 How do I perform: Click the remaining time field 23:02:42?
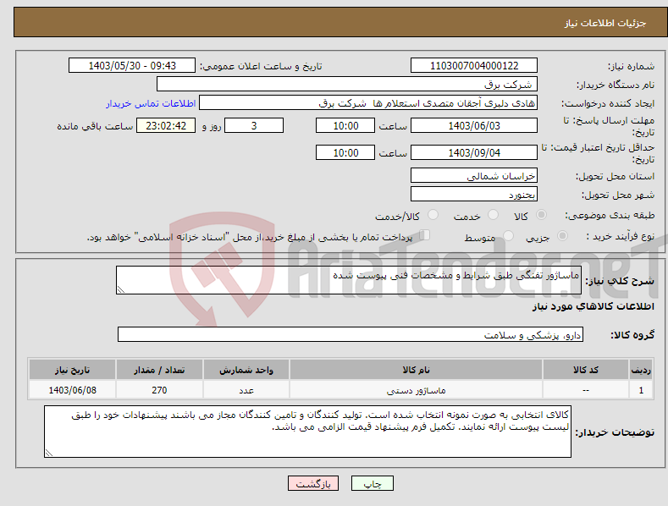click(166, 125)
